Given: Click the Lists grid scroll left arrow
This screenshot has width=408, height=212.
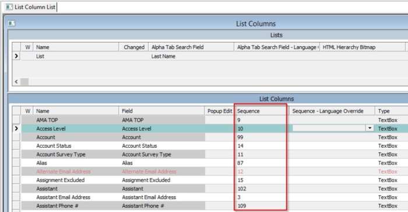Looking at the screenshot, I should (x=16, y=82).
